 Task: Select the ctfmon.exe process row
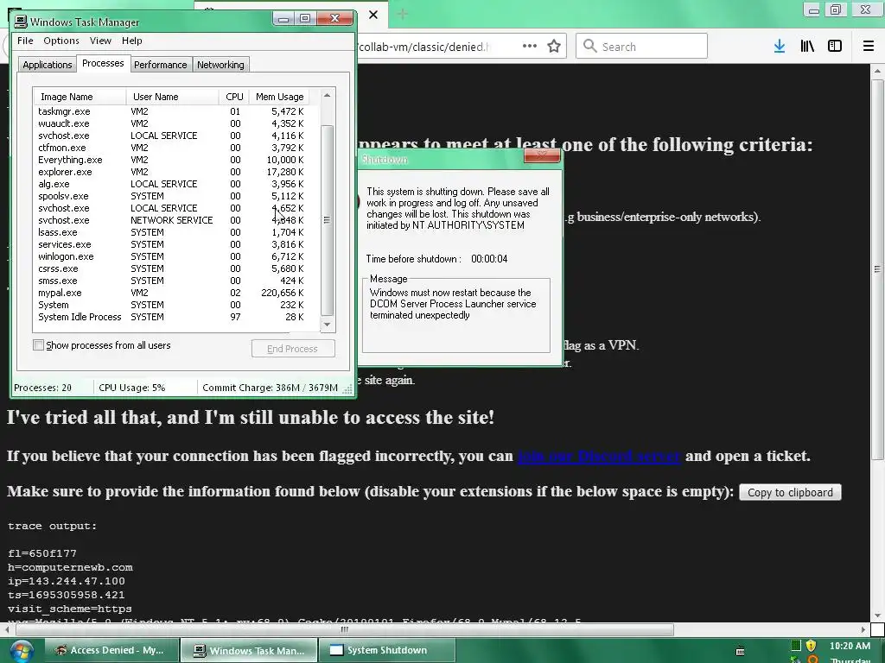pos(176,148)
